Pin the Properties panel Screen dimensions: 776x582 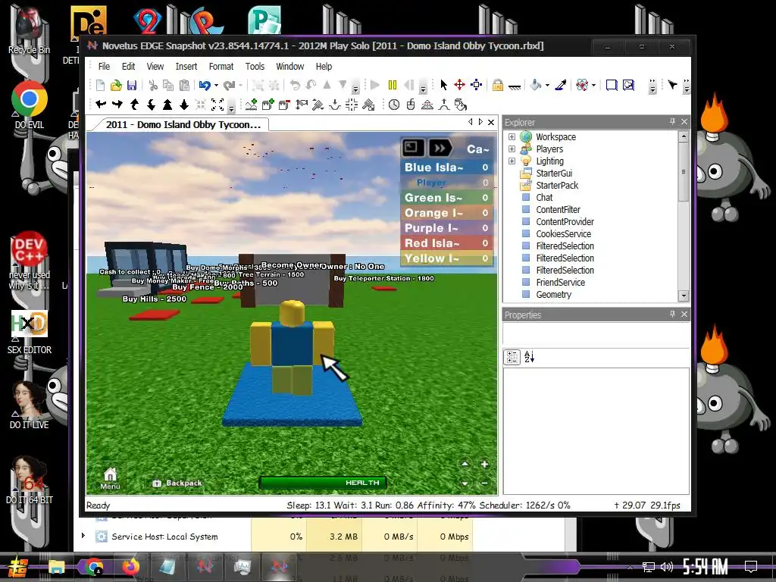[x=672, y=314]
